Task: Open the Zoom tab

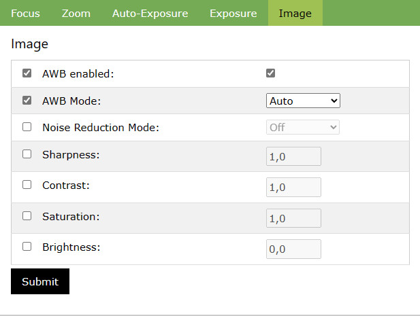Action: [x=76, y=14]
